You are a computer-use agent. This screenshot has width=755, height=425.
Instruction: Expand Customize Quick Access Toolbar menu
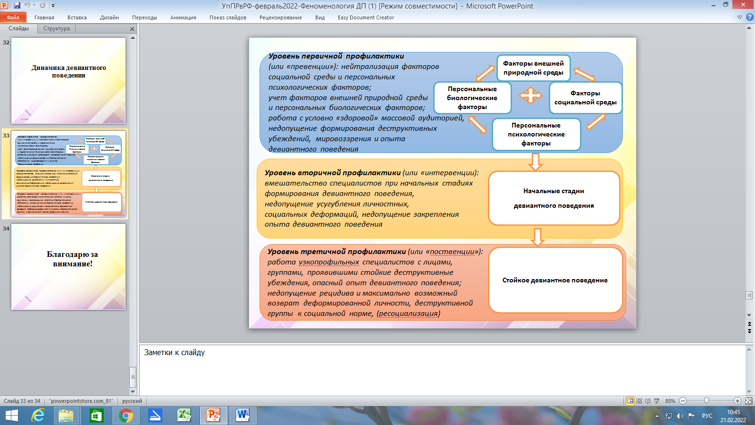pos(53,6)
